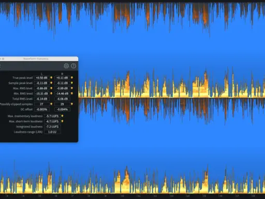Locate left channel possibly clipped samples marker

[51, 104]
